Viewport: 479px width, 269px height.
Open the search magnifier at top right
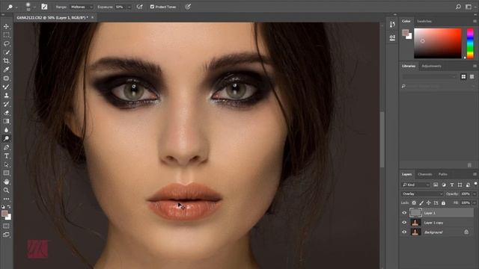(x=458, y=7)
